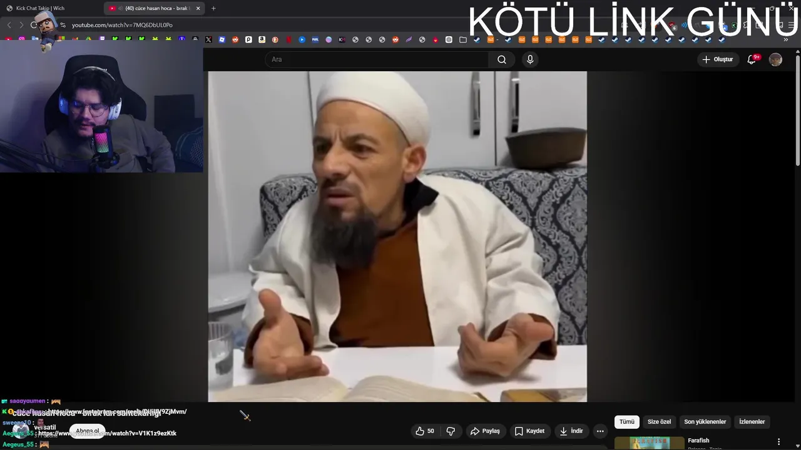Open a new browser tab
801x450 pixels.
click(213, 8)
